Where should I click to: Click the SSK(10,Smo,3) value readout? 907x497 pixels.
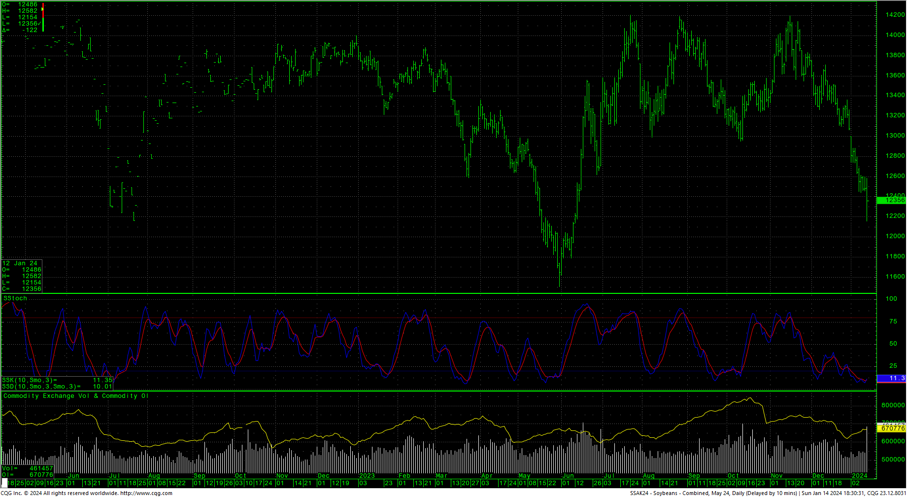click(x=57, y=380)
